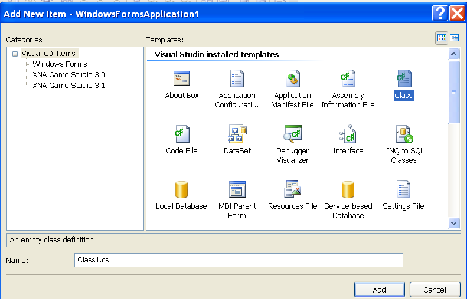Collapse the Visual C# Items node
Image resolution: width=467 pixels, height=299 pixels.
(x=15, y=54)
